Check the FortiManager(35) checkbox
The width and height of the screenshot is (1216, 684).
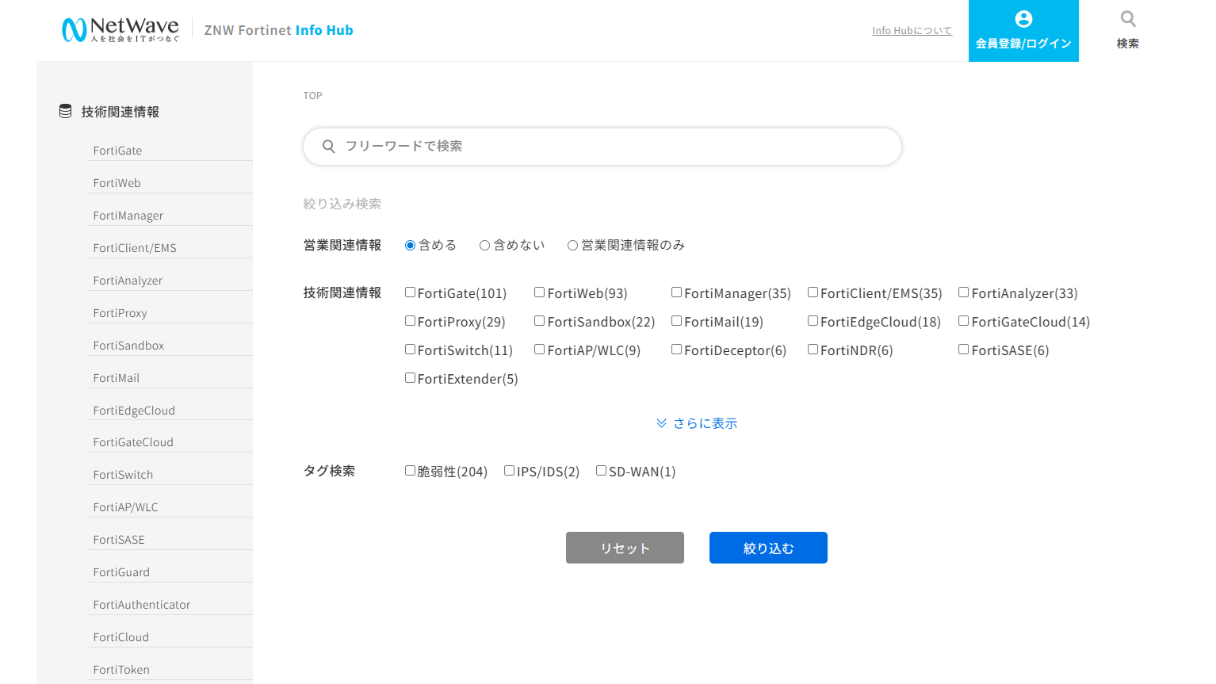(676, 292)
